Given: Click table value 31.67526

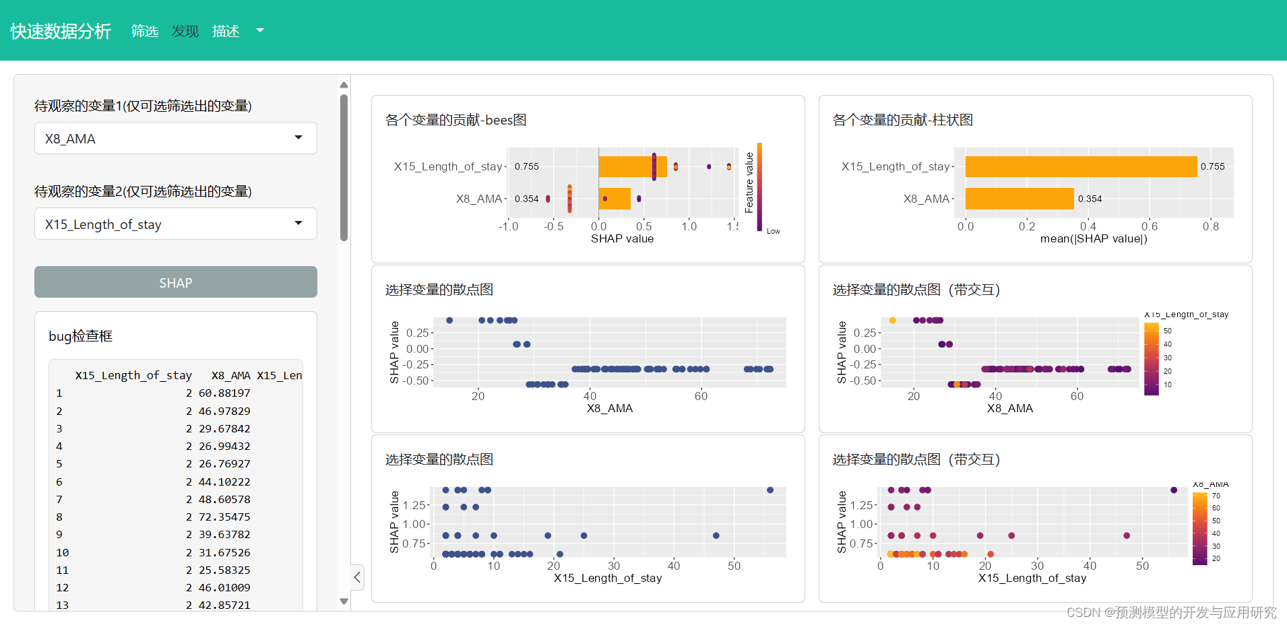Looking at the screenshot, I should (x=224, y=552).
